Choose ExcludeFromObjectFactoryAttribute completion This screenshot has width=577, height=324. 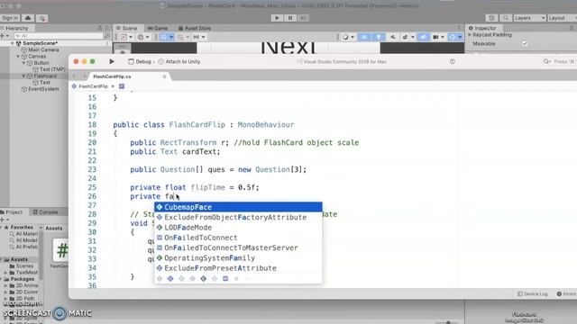tap(238, 218)
